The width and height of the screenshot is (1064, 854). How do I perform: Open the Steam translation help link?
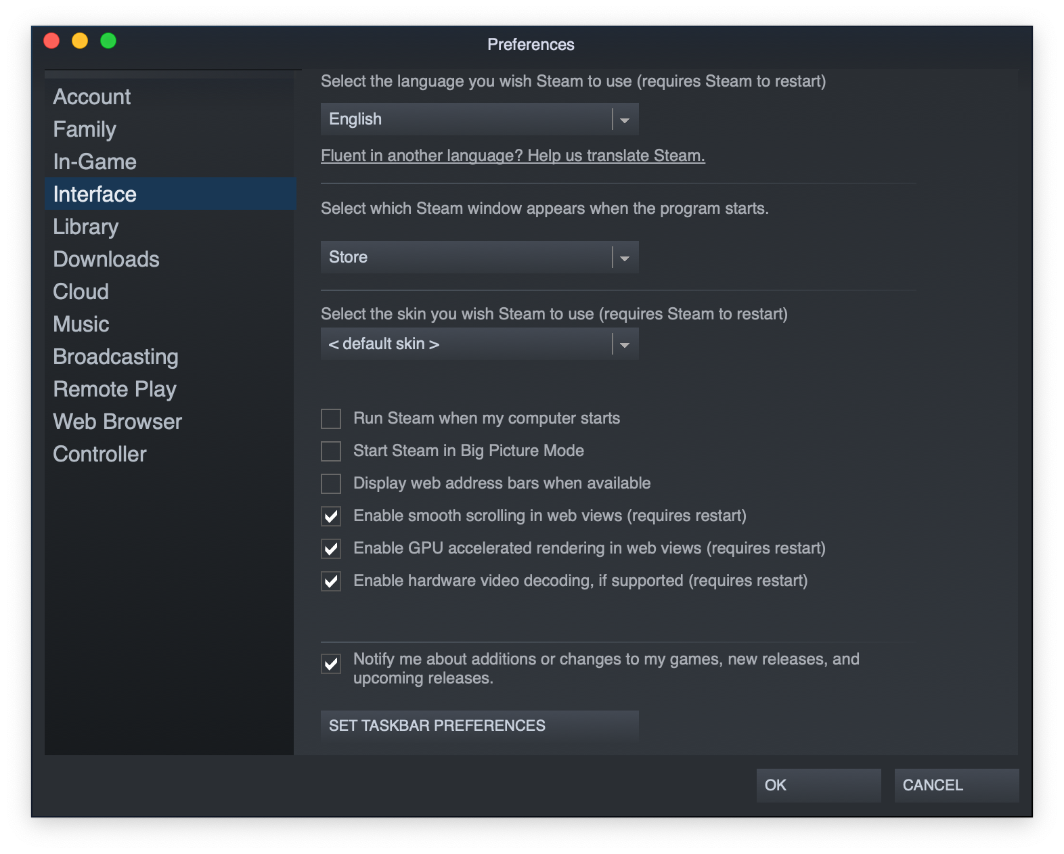[x=512, y=156]
